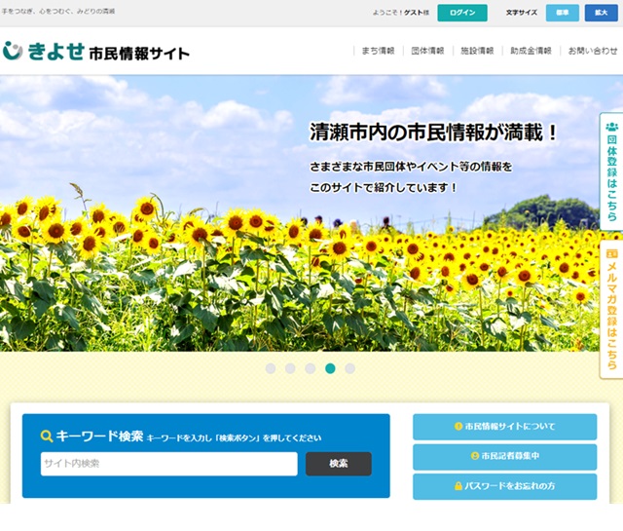Select the fifth carousel slide dot
The width and height of the screenshot is (623, 531).
tap(350, 368)
